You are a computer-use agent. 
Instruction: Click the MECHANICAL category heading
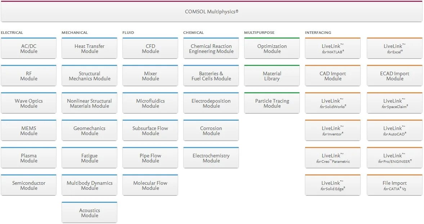click(75, 32)
